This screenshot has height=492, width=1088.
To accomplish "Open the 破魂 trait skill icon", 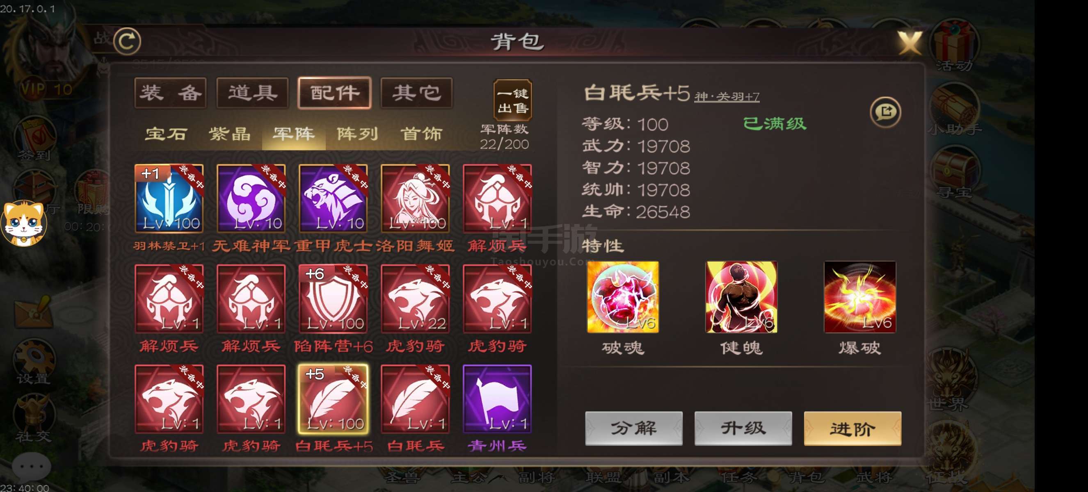I will point(622,296).
